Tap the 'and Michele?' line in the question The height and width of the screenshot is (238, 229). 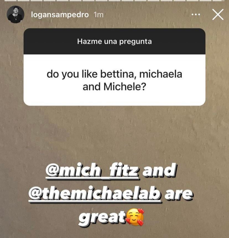coord(114,87)
